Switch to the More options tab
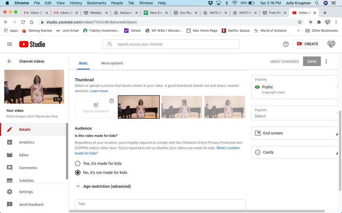342x213 pixels. click(112, 63)
